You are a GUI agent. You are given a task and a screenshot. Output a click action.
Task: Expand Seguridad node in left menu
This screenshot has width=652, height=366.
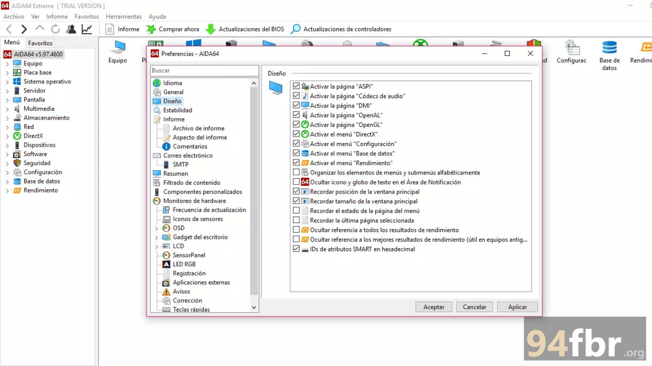(7, 163)
